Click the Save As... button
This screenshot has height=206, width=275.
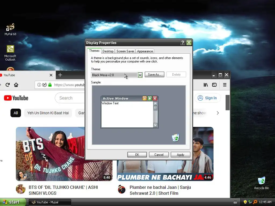click(x=154, y=75)
